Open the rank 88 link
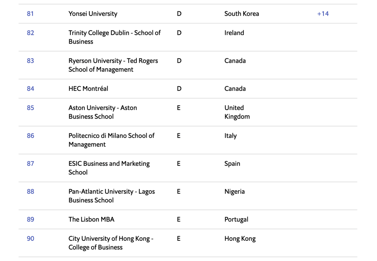This screenshot has width=377, height=261. [30, 192]
